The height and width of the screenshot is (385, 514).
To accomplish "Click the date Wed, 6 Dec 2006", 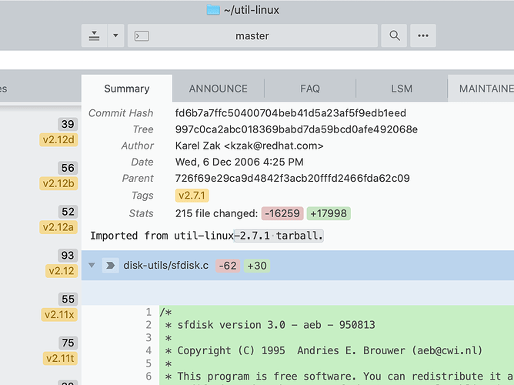I will pos(239,162).
